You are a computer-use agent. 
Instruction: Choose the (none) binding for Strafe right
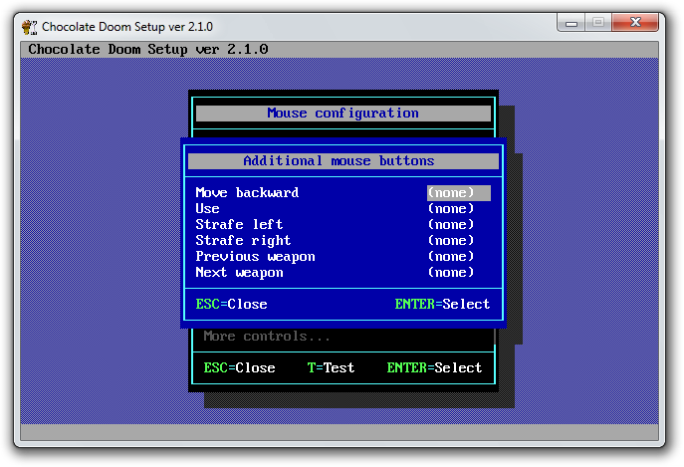pos(451,241)
